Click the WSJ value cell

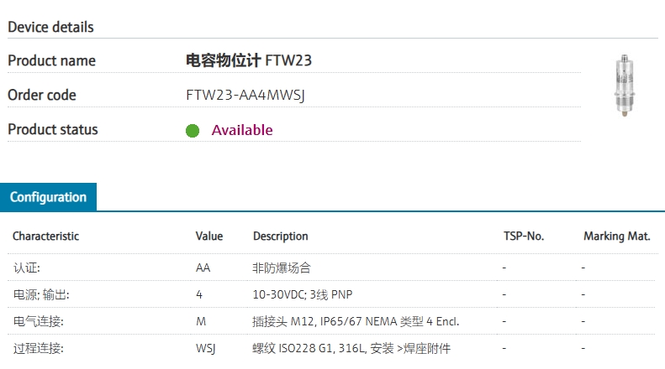click(x=206, y=349)
